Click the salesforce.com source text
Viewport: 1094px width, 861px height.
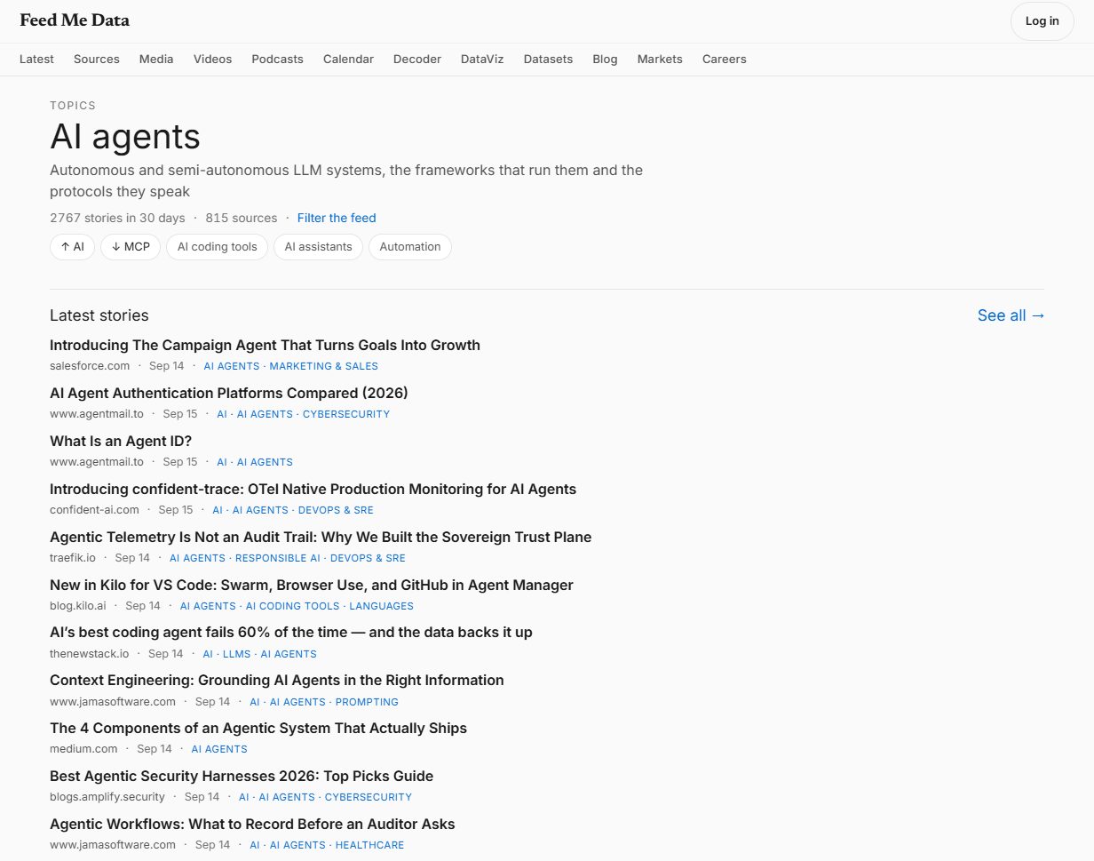pyautogui.click(x=90, y=366)
